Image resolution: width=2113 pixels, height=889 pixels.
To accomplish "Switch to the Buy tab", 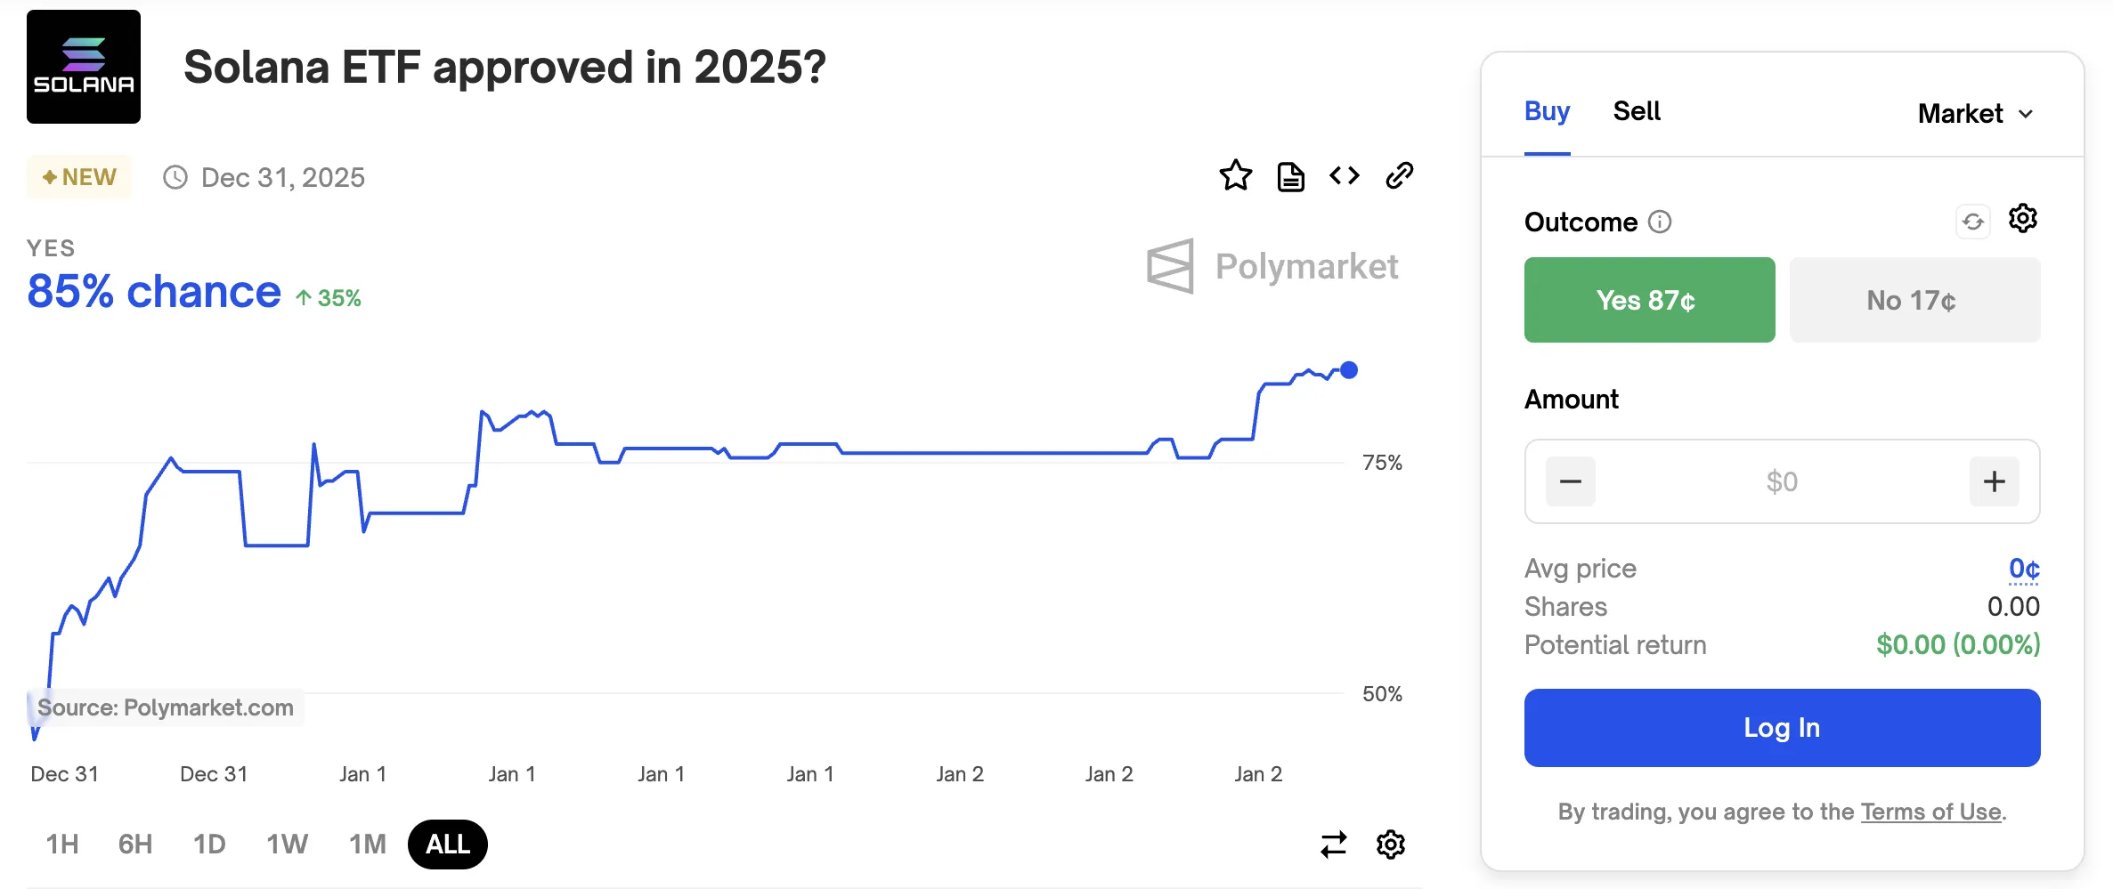I will coord(1547,111).
